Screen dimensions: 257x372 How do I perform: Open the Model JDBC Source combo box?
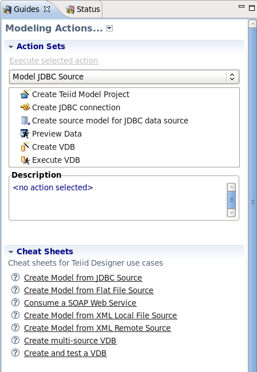point(124,77)
